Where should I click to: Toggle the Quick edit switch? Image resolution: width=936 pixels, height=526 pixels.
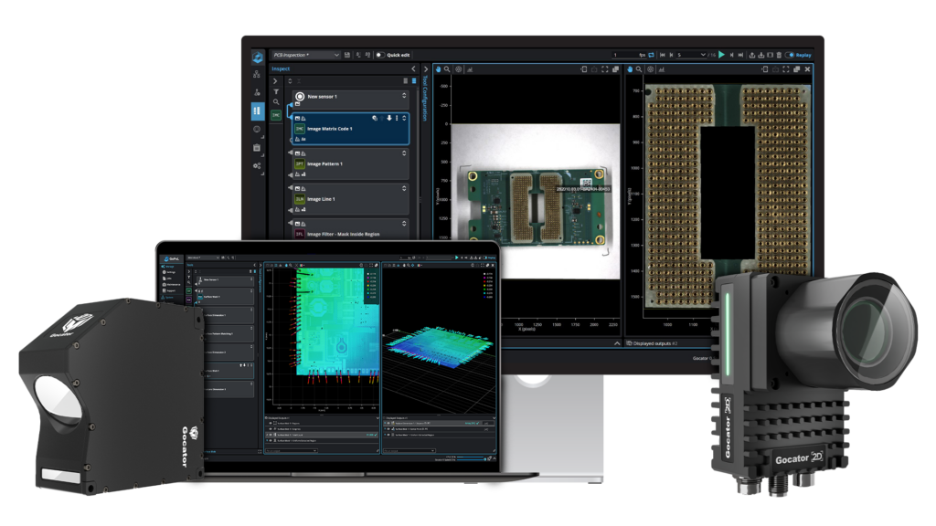pos(378,55)
